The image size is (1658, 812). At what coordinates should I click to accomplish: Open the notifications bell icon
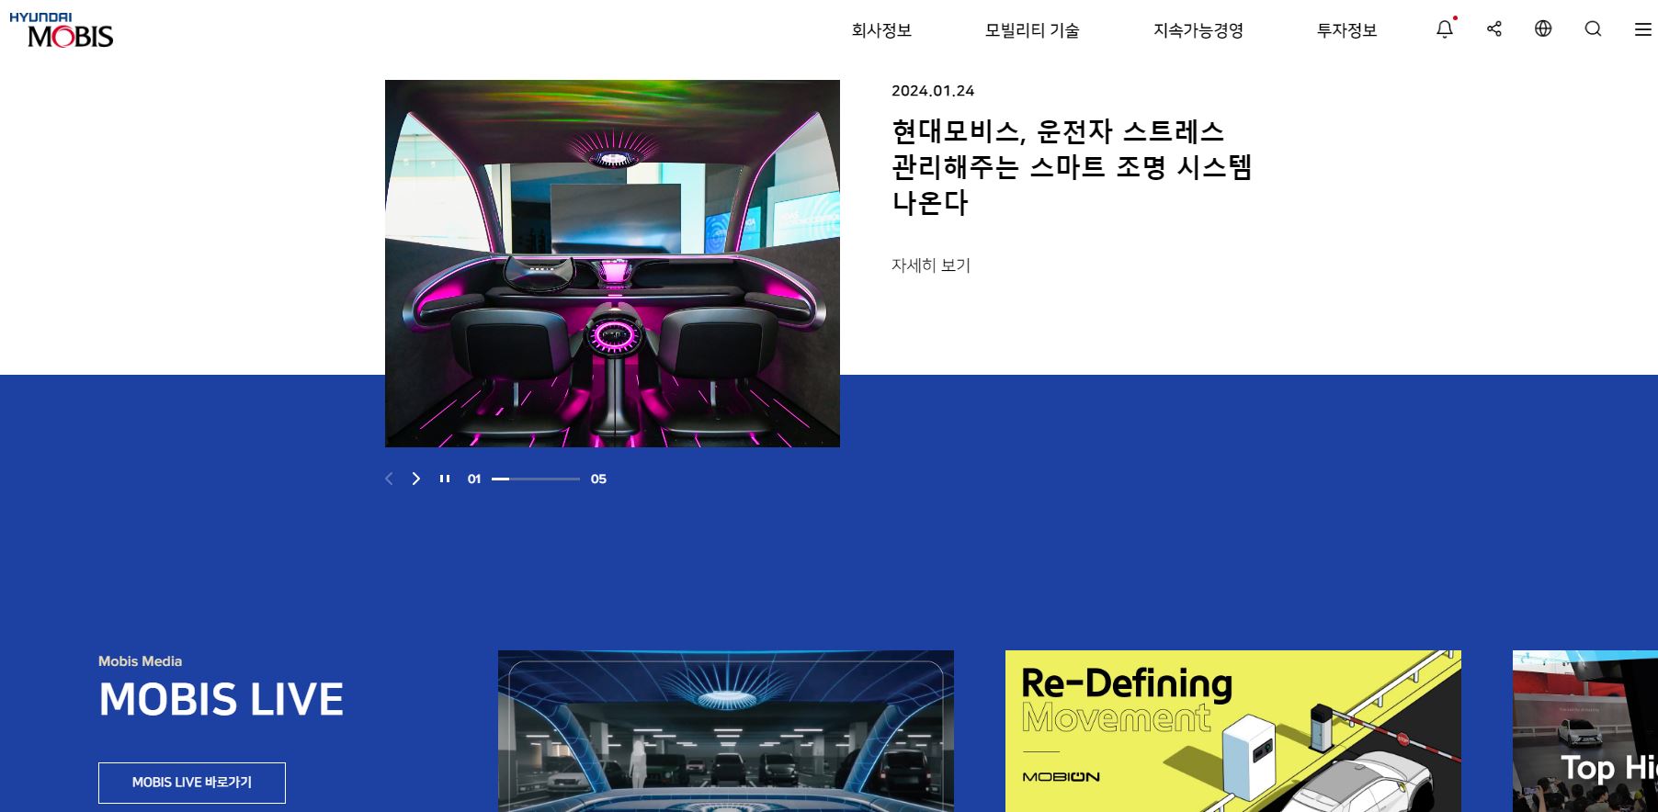[x=1445, y=29]
